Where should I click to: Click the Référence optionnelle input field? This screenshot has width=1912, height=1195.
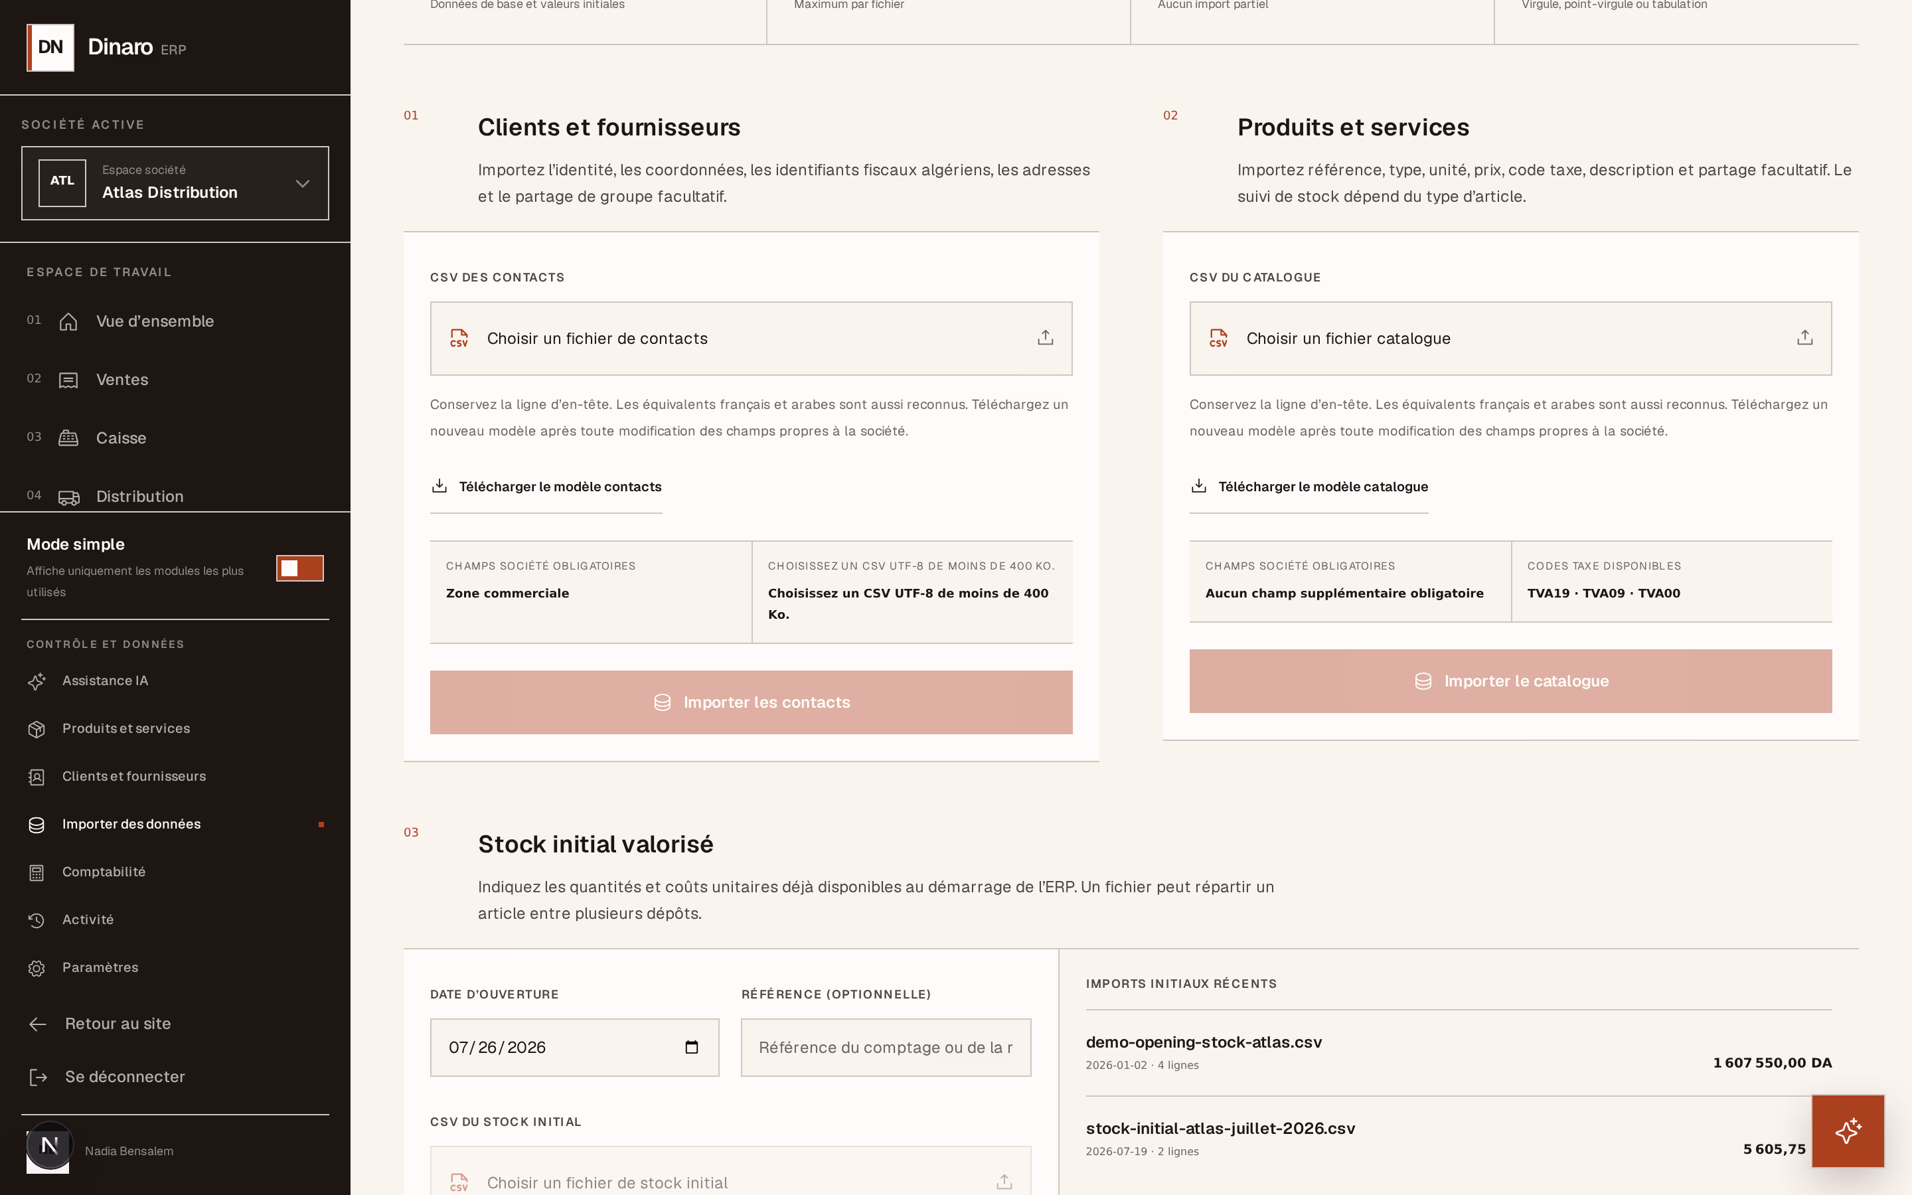[886, 1047]
